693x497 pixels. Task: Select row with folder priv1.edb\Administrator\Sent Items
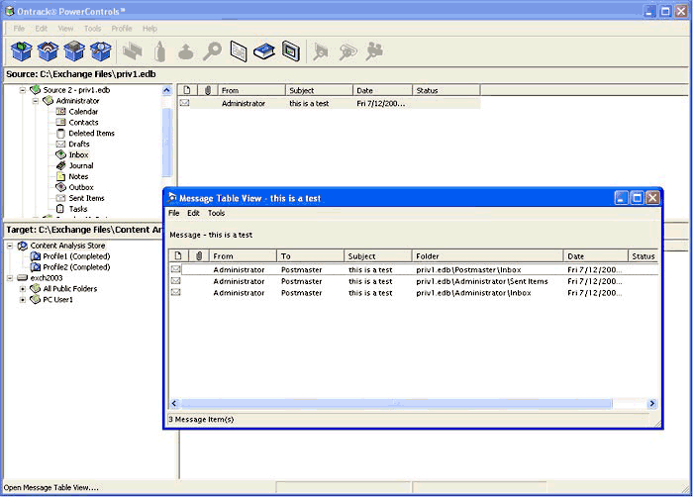click(x=414, y=281)
